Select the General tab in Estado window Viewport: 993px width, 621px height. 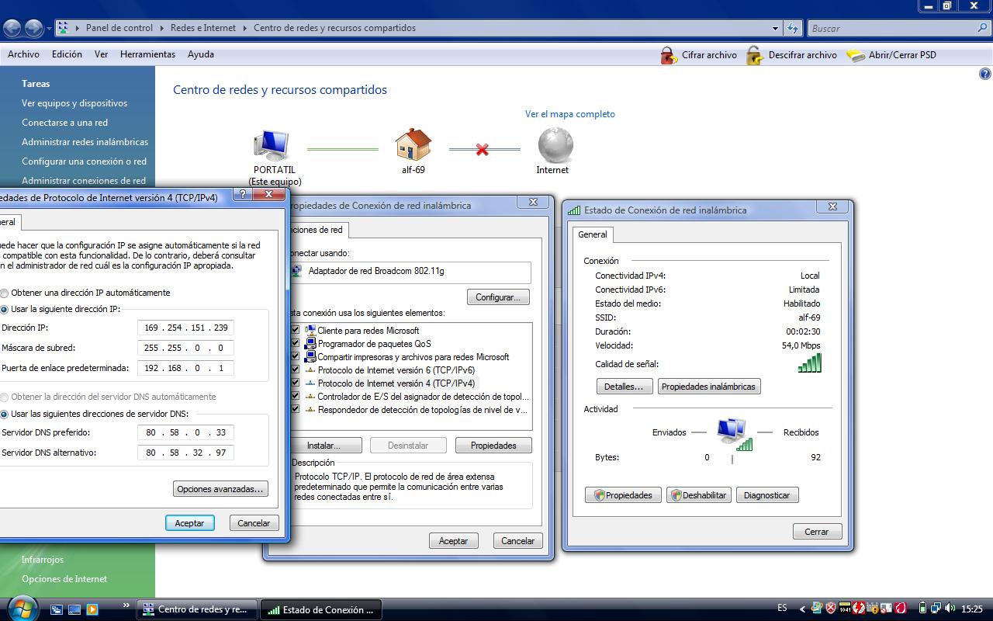(x=593, y=234)
